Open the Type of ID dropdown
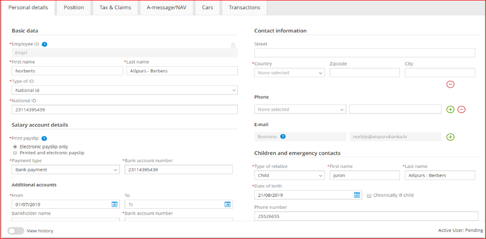The width and height of the screenshot is (486, 239). [125, 90]
